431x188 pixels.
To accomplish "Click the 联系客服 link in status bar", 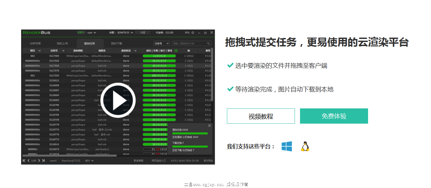I will pos(138,160).
